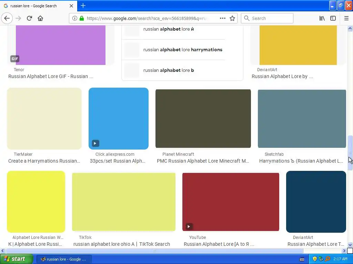Screen dimensions: 353x264
Task: Click the Click.aliexpress.com source label
Action: coord(115,154)
